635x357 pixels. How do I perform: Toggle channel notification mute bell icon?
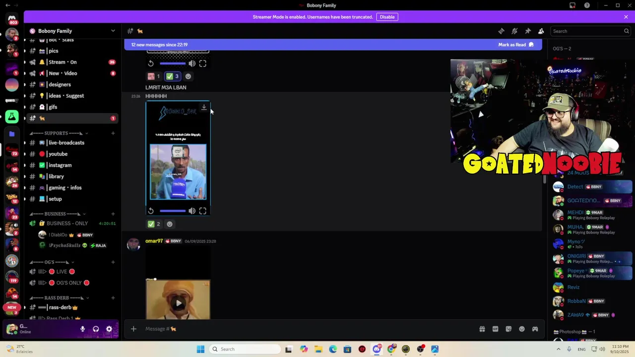click(514, 31)
